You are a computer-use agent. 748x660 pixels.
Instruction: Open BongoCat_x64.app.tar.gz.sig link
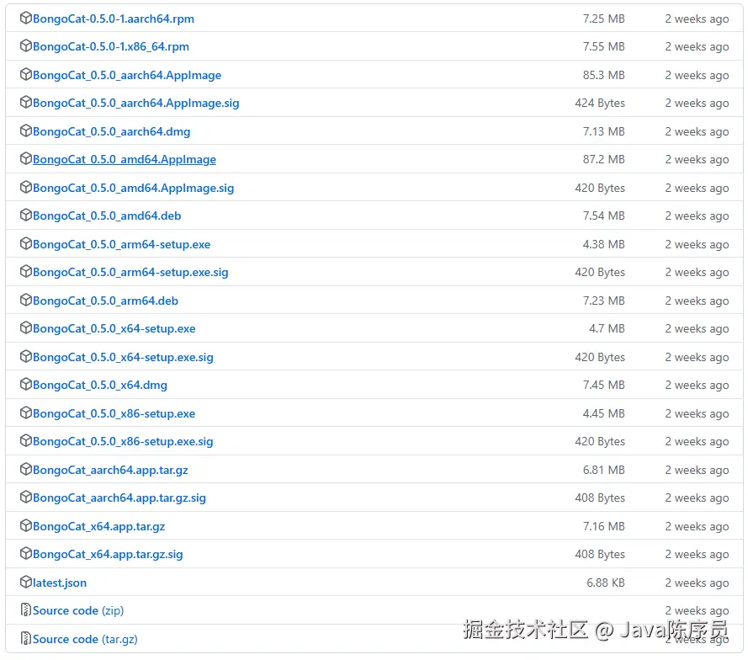click(108, 555)
